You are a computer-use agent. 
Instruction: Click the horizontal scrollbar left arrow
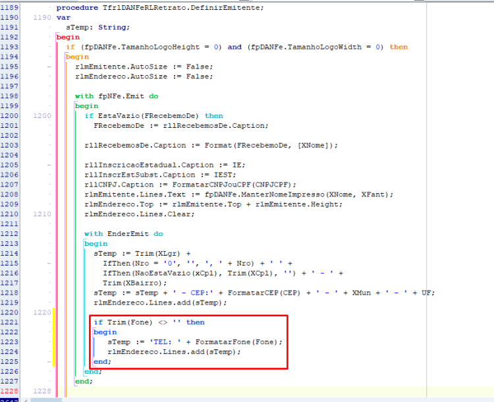(26, 400)
